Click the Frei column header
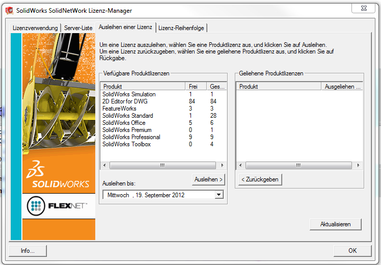This screenshot has width=381, height=265. [196, 86]
